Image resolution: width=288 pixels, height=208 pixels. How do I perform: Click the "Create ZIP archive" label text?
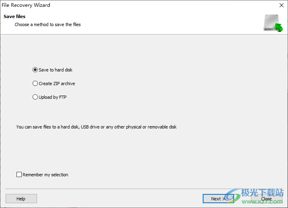point(57,84)
